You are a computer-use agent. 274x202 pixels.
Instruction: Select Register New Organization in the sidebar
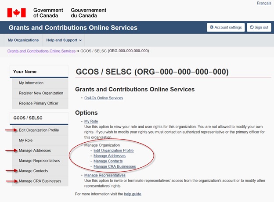41,93
